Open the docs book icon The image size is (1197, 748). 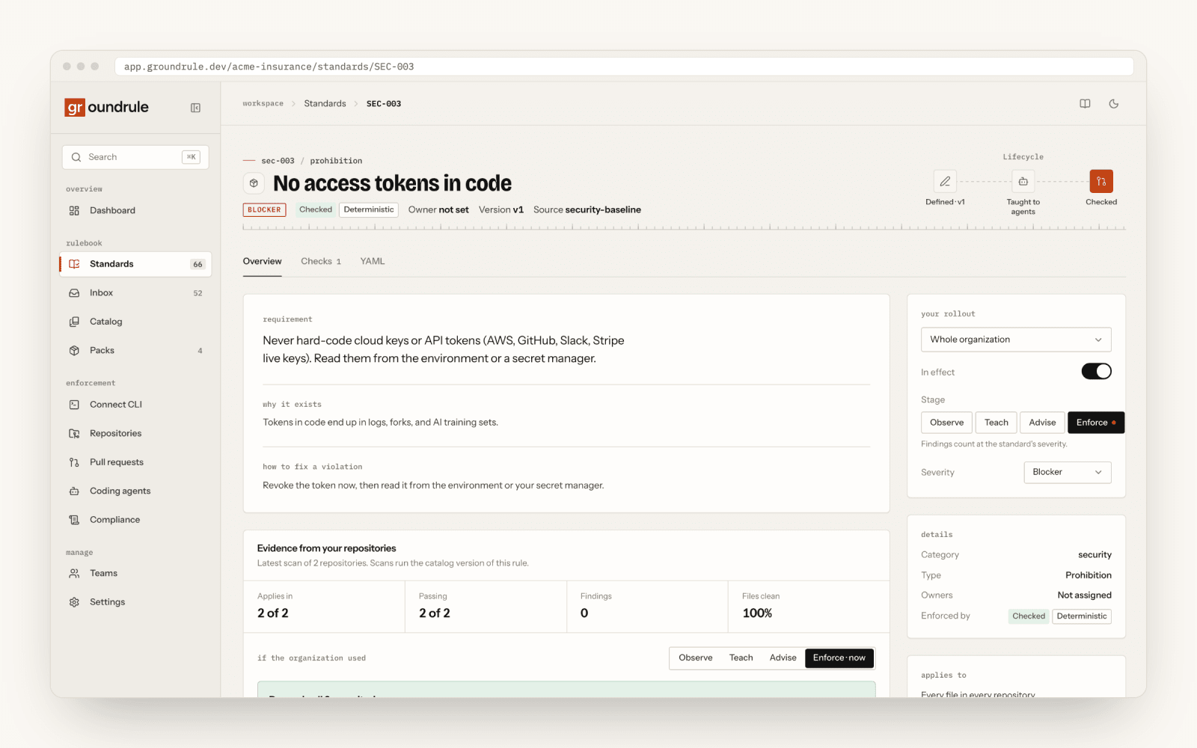point(1085,104)
